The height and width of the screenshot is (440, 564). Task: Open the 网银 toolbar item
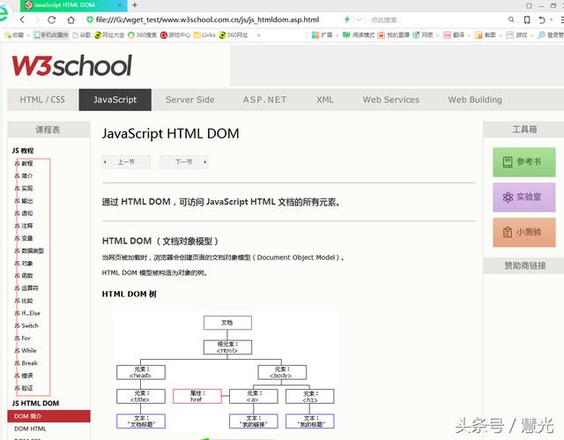(423, 35)
